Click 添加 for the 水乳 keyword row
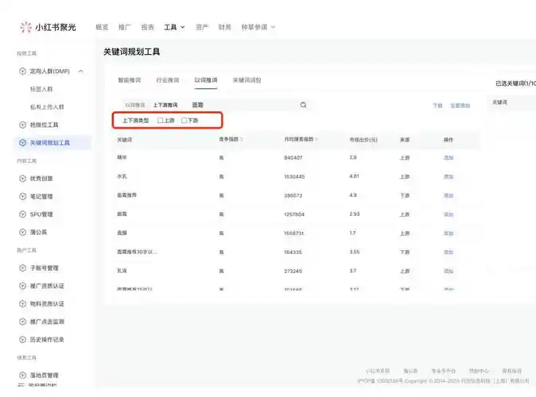Screen dimensions: 536x397 449,176
